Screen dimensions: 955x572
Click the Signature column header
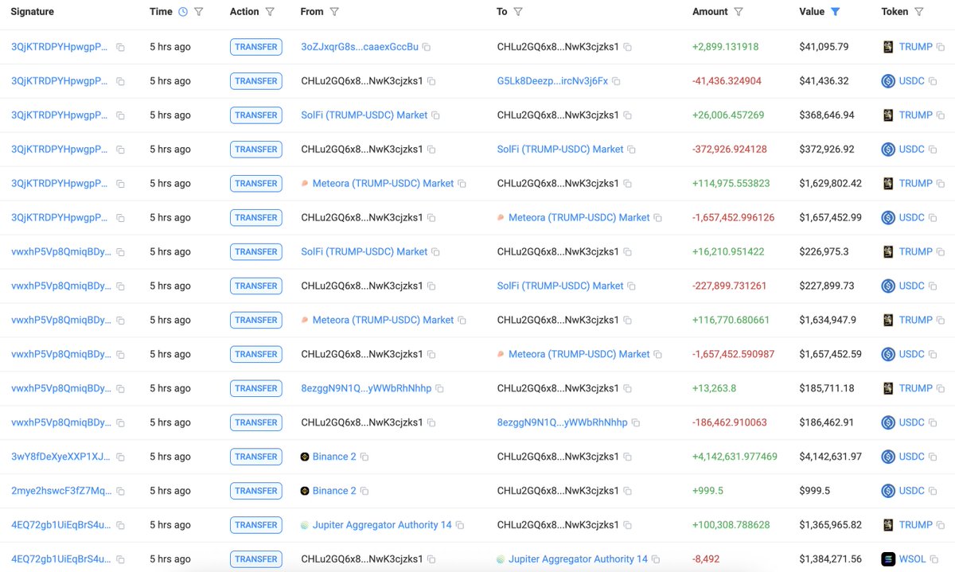[x=32, y=12]
